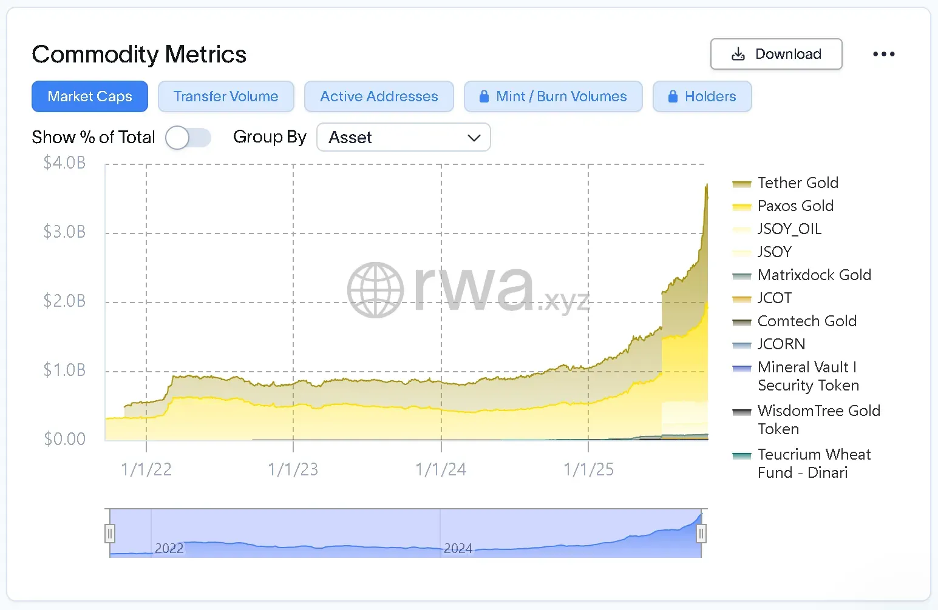Viewport: 938px width, 610px height.
Task: Click the Mineral Vault I legend swatch
Action: click(x=742, y=368)
